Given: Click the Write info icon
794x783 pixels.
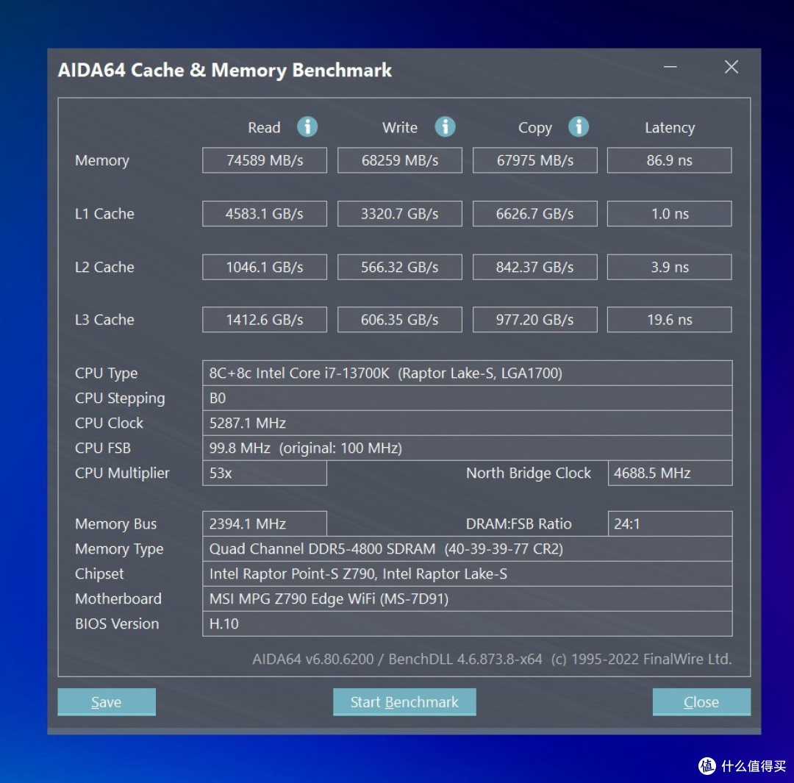Looking at the screenshot, I should point(445,126).
